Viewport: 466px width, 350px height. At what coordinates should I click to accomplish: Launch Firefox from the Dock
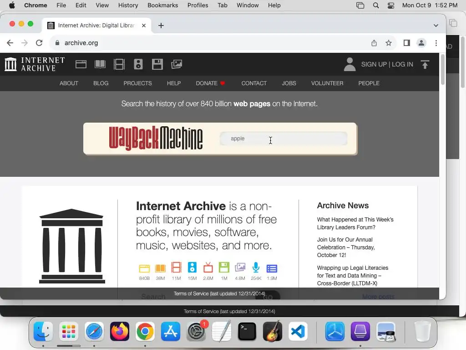(x=120, y=331)
